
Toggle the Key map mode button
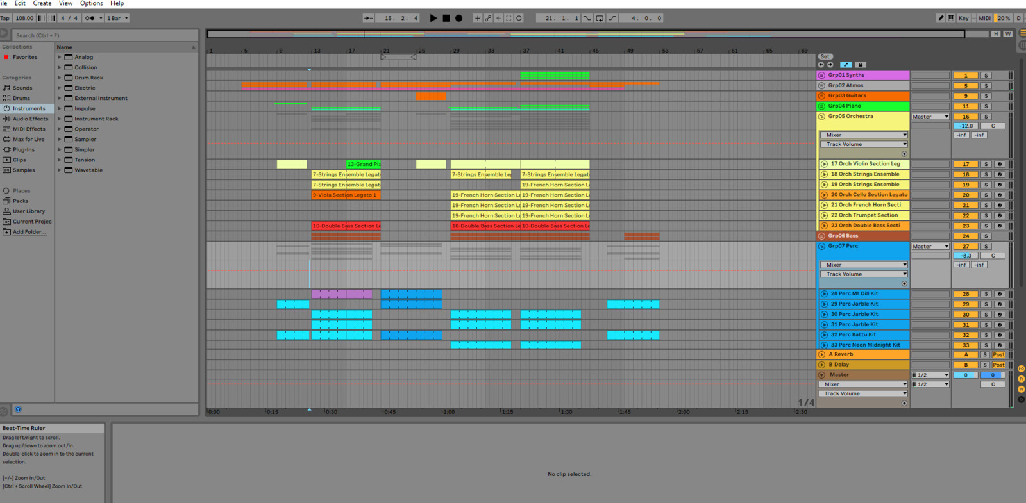tap(963, 18)
